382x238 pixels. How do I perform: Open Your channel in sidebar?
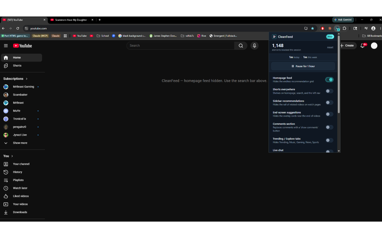[x=21, y=164]
